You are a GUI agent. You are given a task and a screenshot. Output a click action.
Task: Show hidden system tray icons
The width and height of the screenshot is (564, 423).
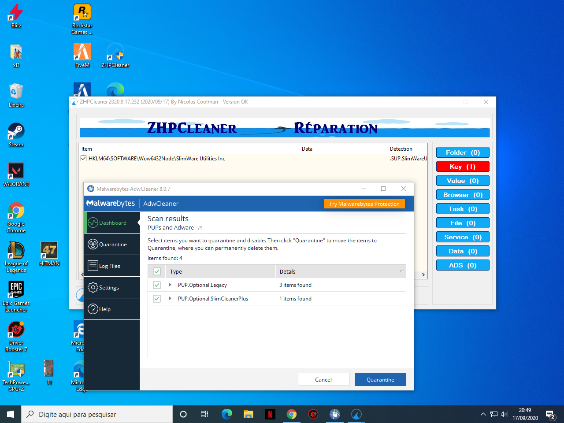point(483,414)
